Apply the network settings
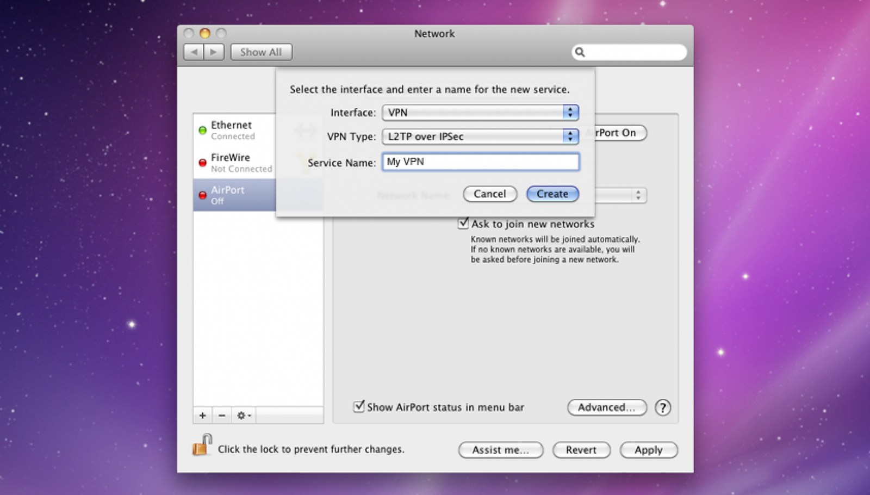This screenshot has height=495, width=870. 649,450
